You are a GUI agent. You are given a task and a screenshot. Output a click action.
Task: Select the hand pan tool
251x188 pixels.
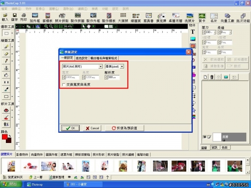pos(89,26)
